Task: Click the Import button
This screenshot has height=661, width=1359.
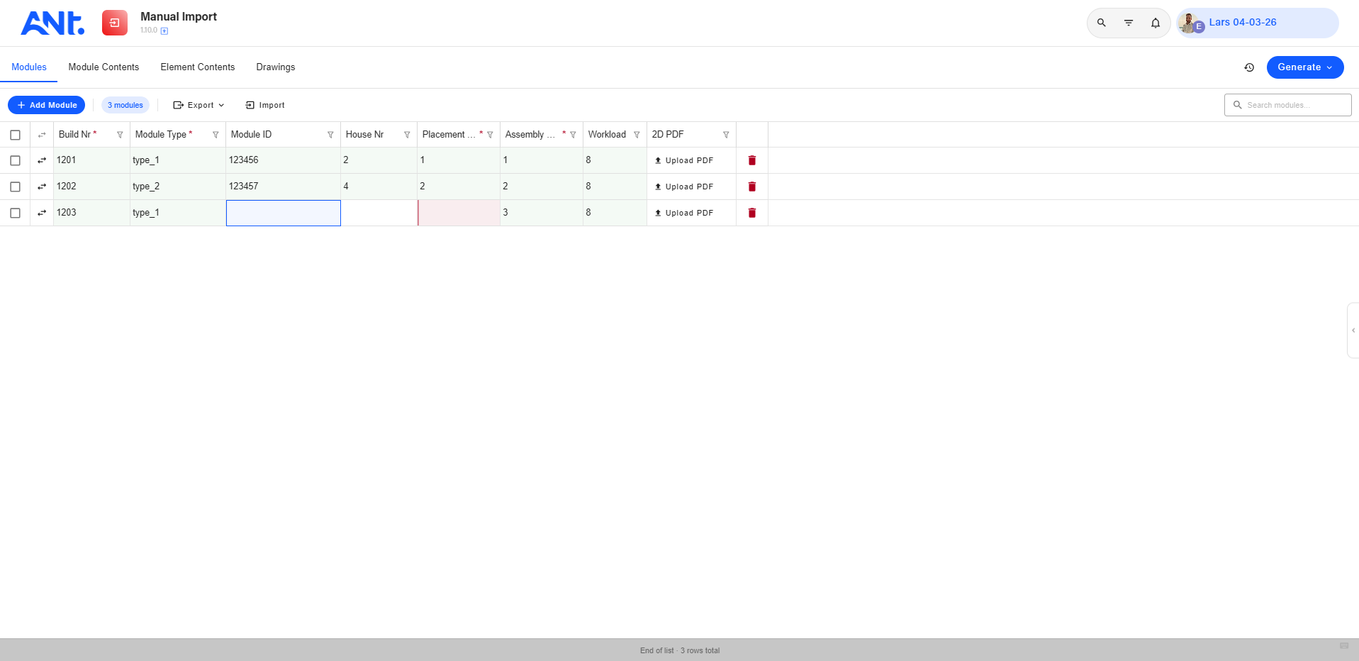Action: 265,105
